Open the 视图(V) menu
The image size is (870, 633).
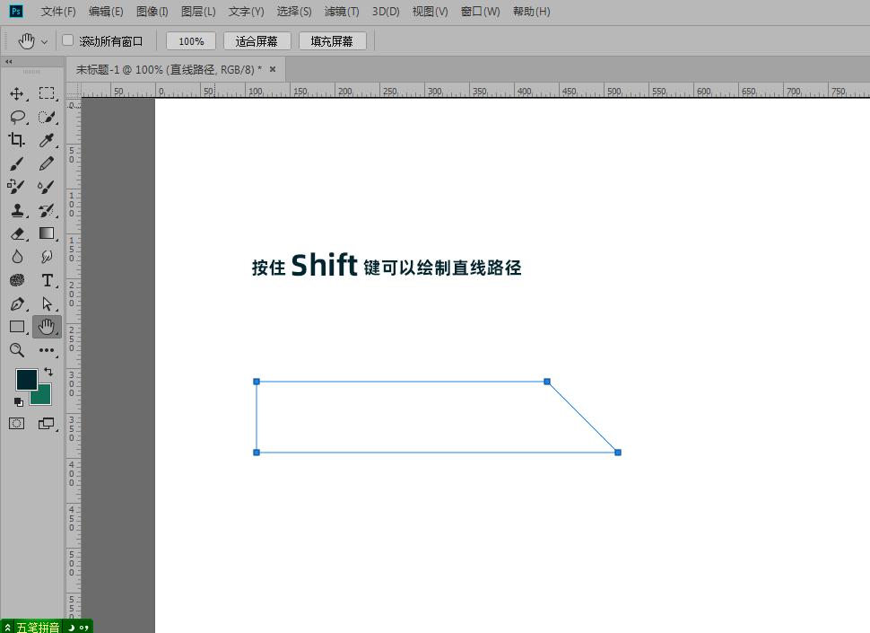click(430, 11)
